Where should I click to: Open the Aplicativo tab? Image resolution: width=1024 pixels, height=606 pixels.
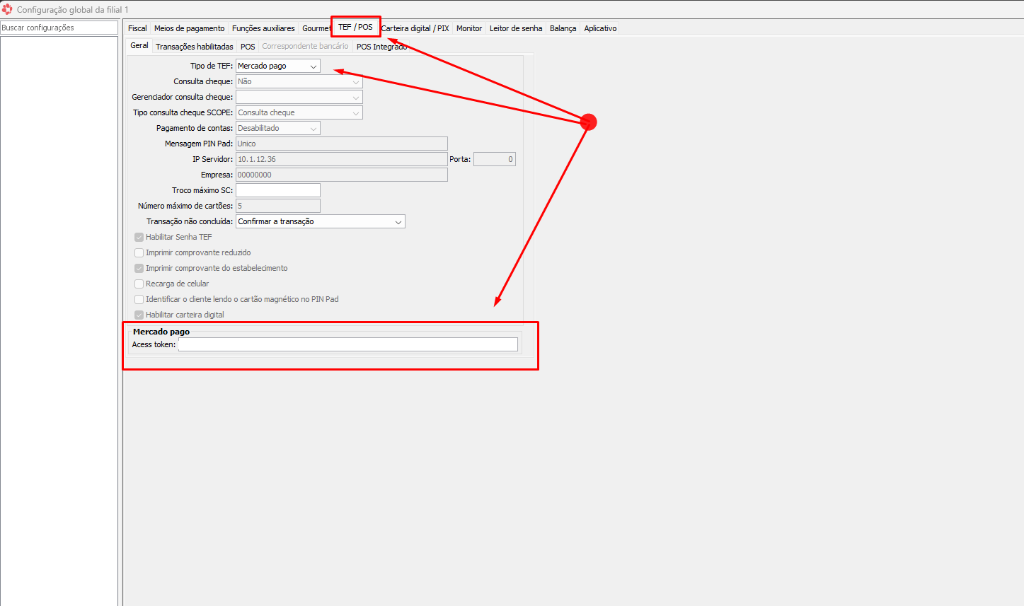tap(600, 28)
